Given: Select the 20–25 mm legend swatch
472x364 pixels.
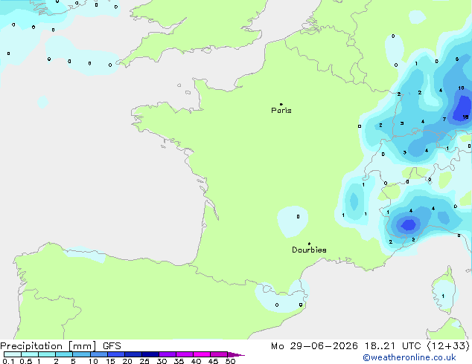Looking at the screenshot, I should point(133,354).
